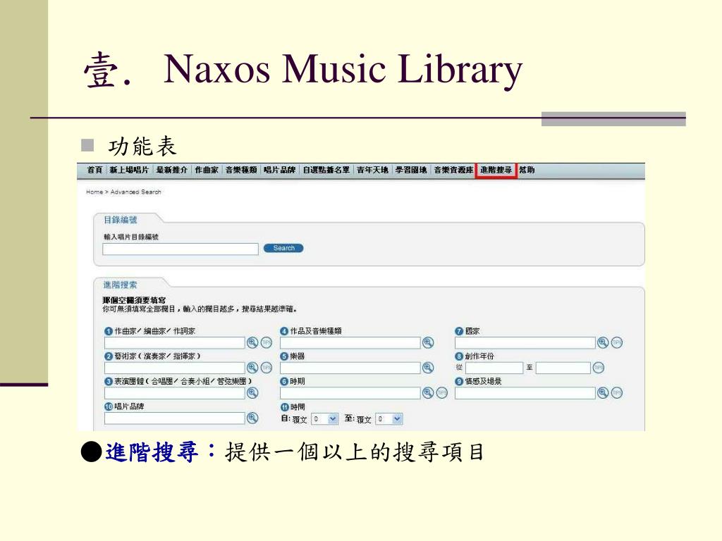Open the 唱片品牌 menu item in the navigation bar

coord(279,170)
